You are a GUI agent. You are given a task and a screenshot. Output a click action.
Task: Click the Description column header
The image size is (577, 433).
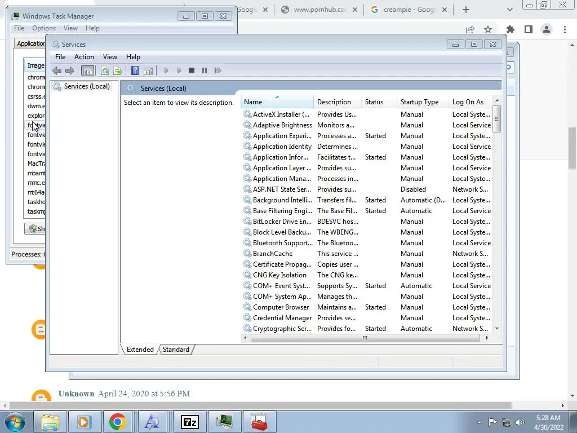tap(338, 102)
